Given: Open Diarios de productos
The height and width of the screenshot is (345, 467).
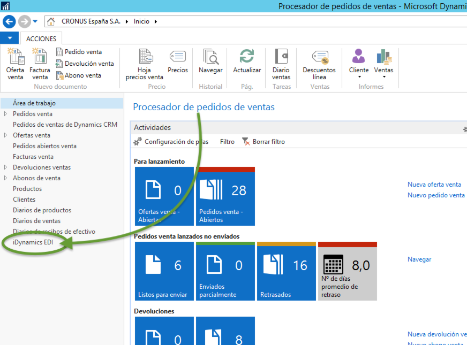Looking at the screenshot, I should [x=42, y=210].
